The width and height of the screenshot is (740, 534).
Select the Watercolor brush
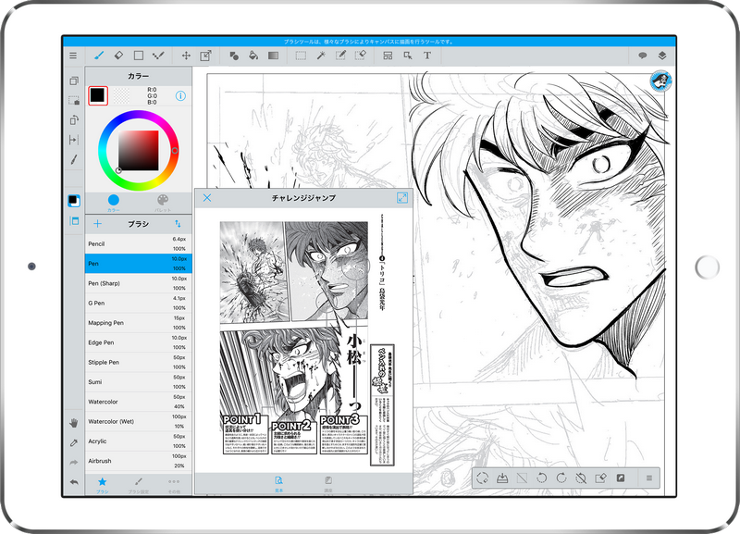138,402
